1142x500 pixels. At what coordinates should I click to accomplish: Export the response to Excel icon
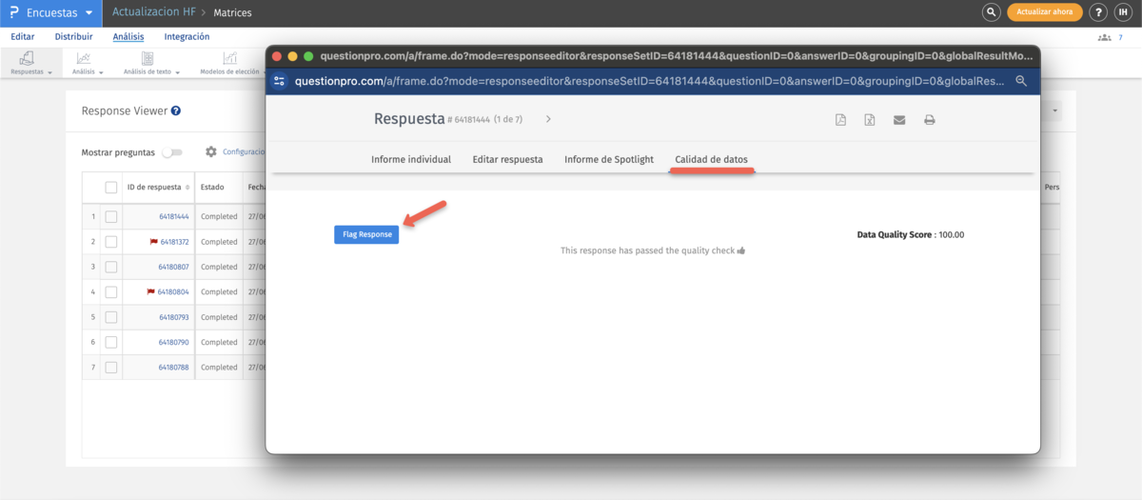(870, 120)
